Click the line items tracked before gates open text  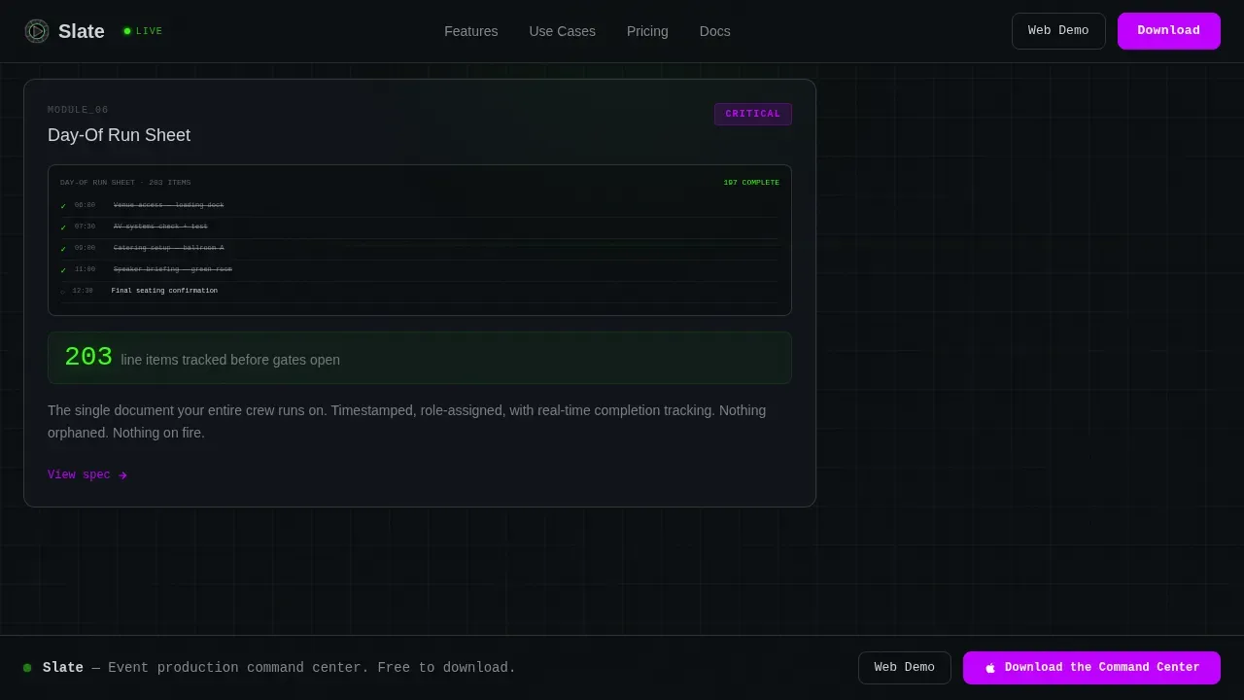pyautogui.click(x=230, y=360)
